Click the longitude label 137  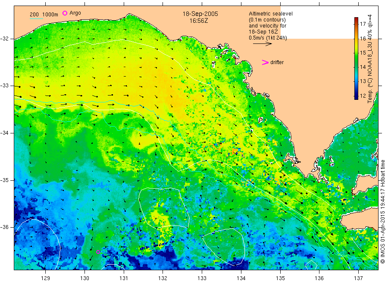point(358,278)
